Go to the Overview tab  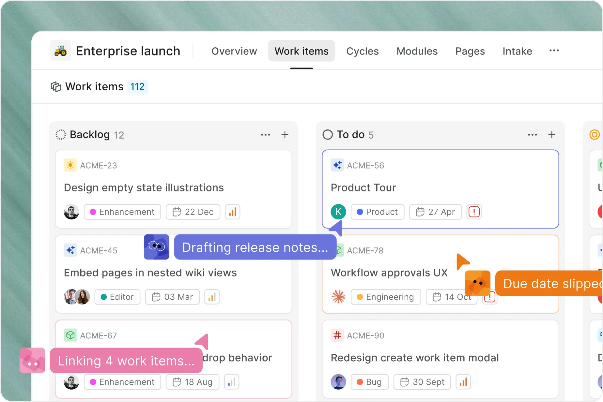[x=234, y=51]
